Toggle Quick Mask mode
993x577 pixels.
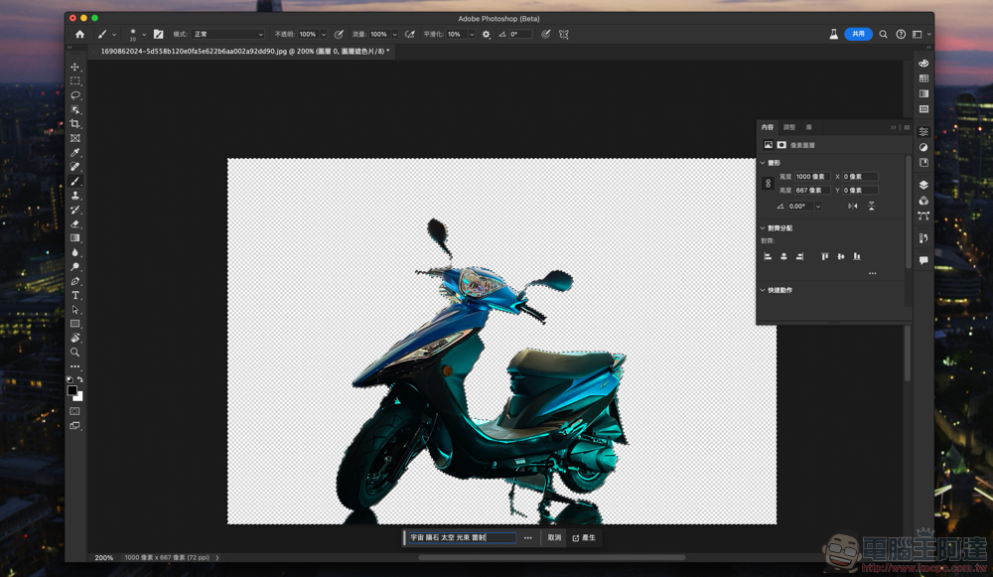pyautogui.click(x=74, y=411)
